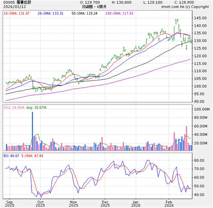
Task: Click the 60.00M volume axis label
Action: tap(201, 126)
